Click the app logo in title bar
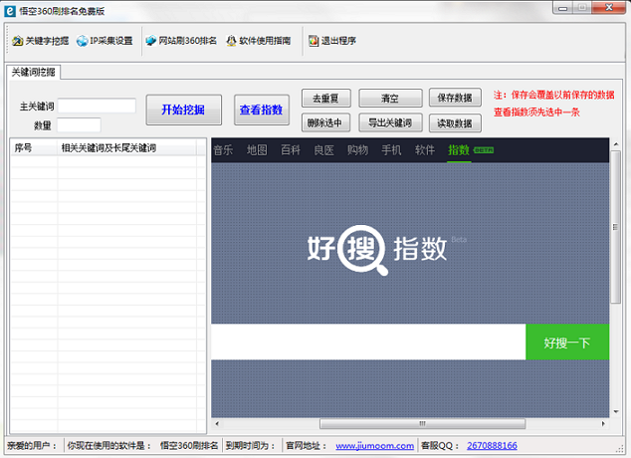 pyautogui.click(x=10, y=11)
